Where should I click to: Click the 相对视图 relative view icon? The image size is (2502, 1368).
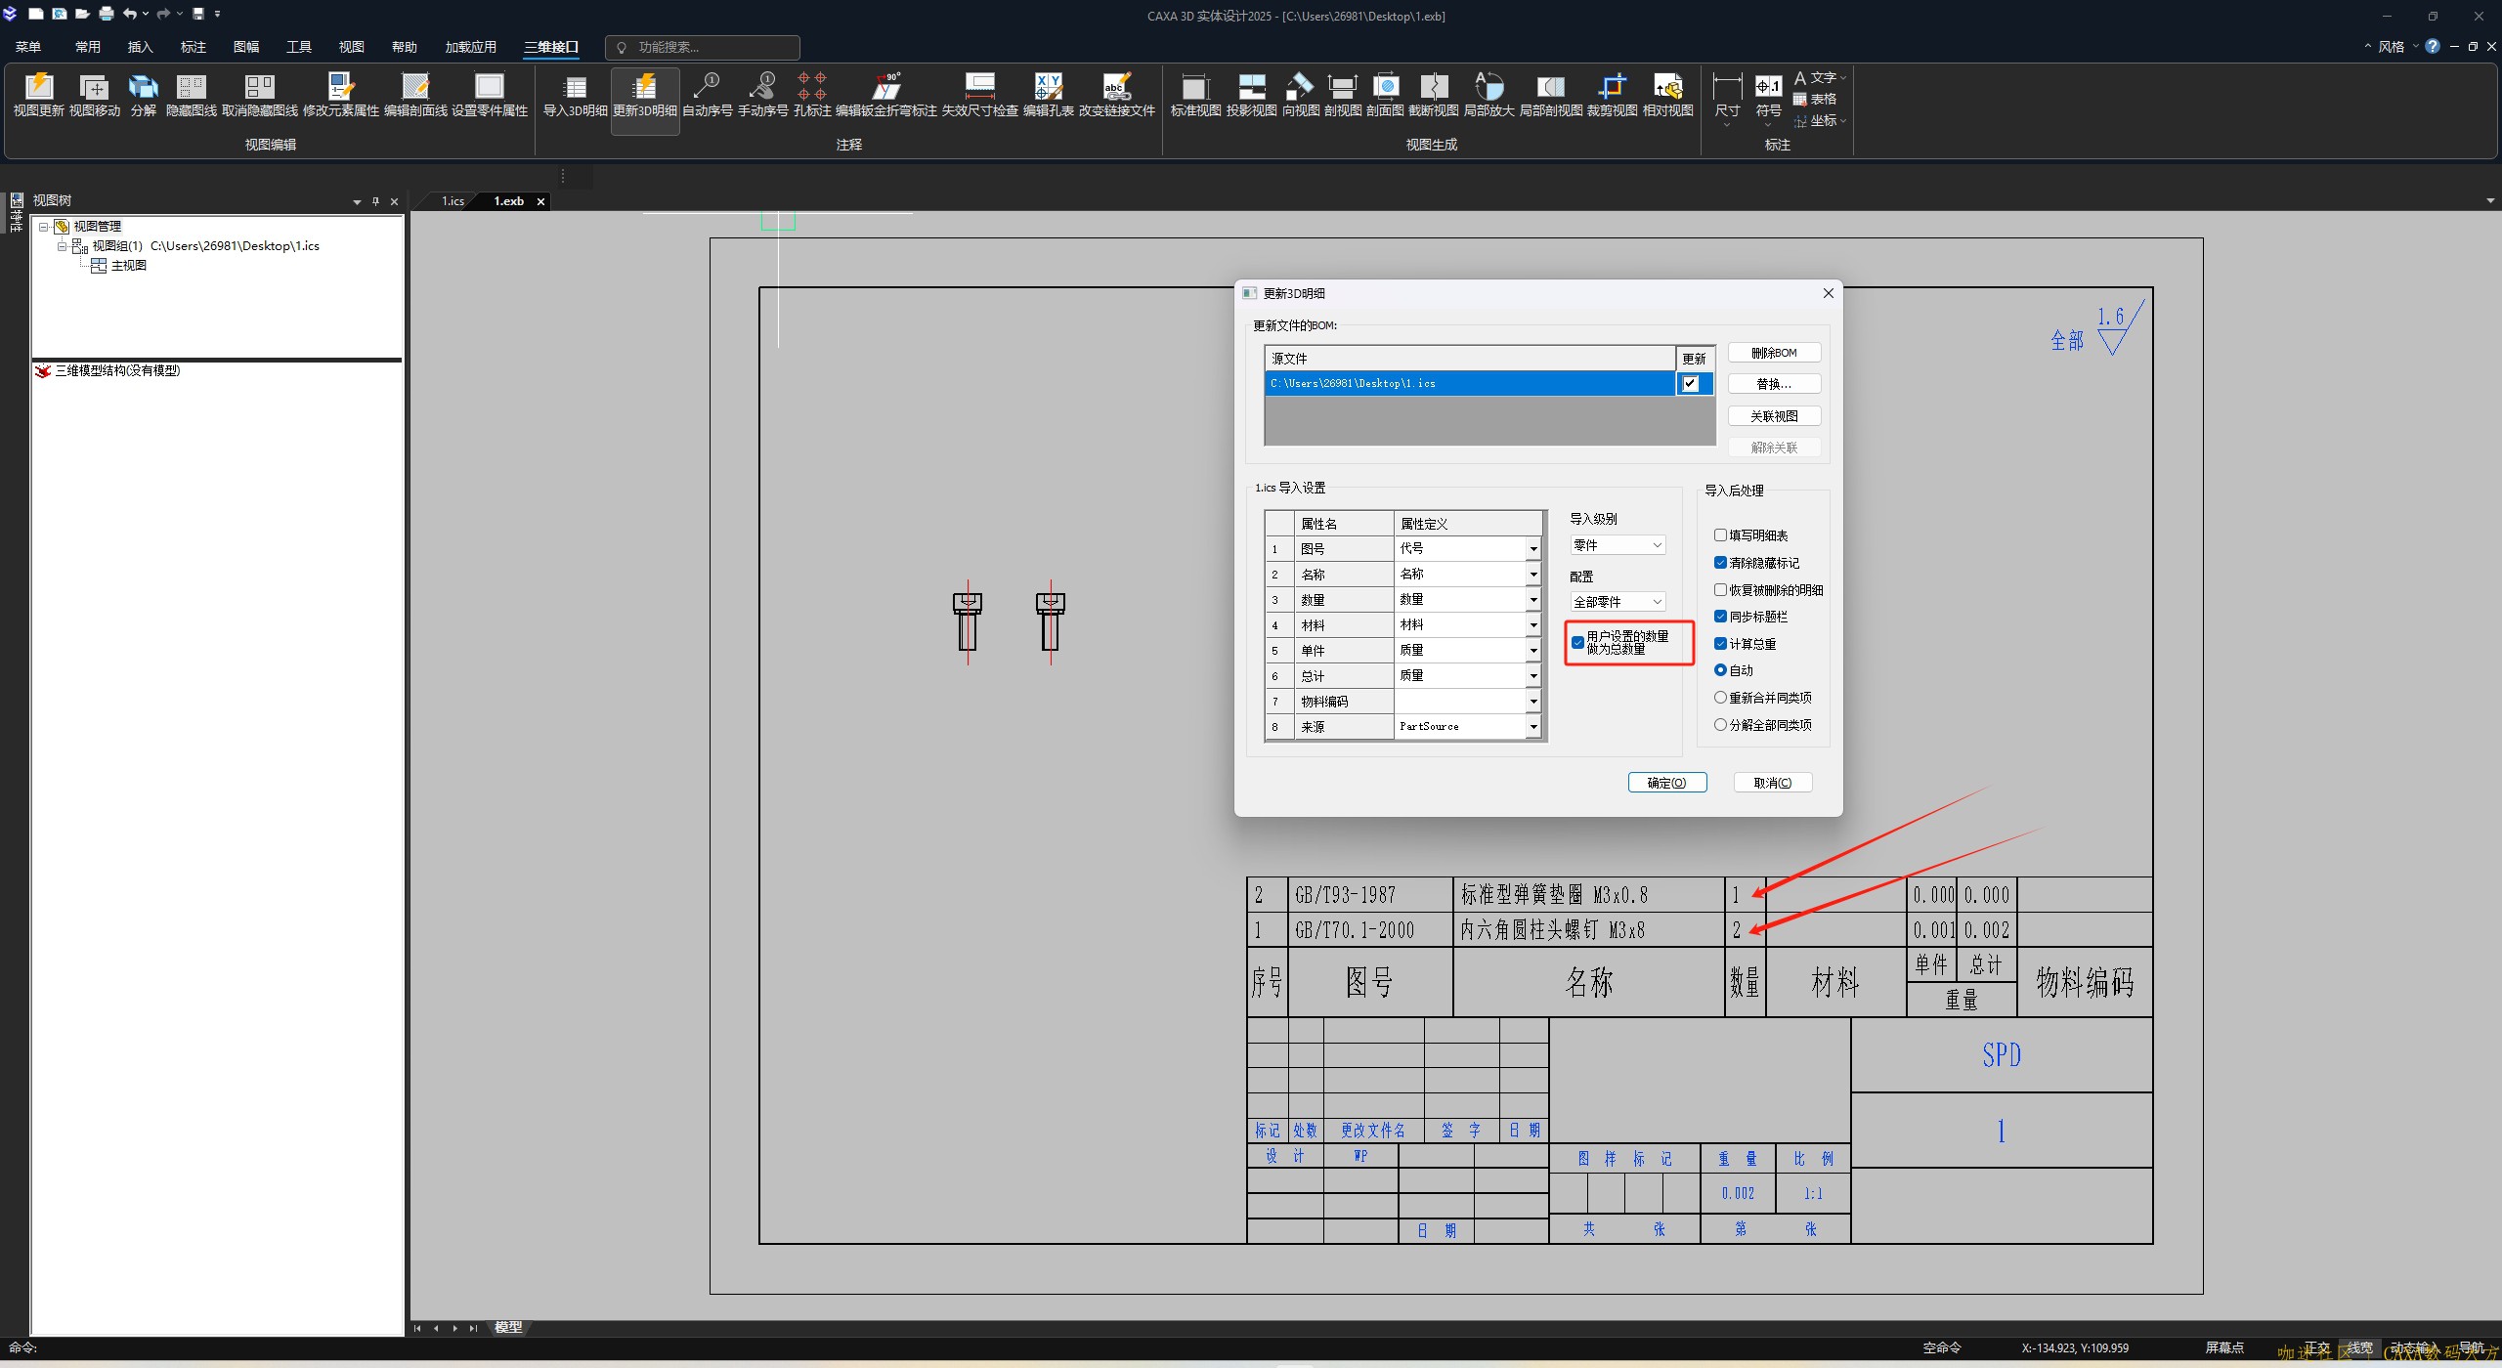pyautogui.click(x=1668, y=95)
